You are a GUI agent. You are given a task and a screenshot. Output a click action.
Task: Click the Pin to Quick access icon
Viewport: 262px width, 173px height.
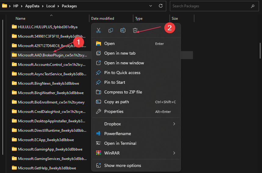pos(99,73)
